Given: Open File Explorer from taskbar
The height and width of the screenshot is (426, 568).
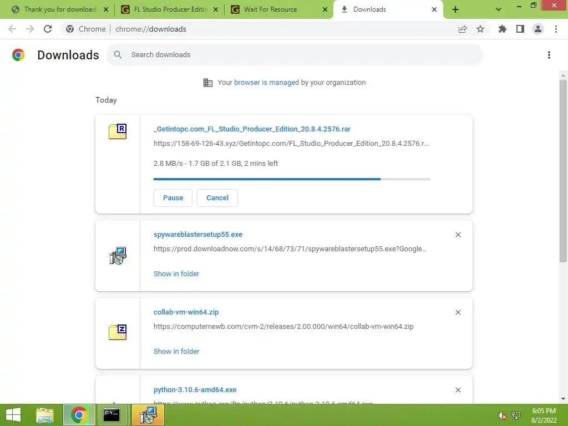Looking at the screenshot, I should [x=45, y=415].
